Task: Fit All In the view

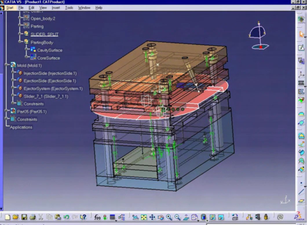Action: pos(144,217)
